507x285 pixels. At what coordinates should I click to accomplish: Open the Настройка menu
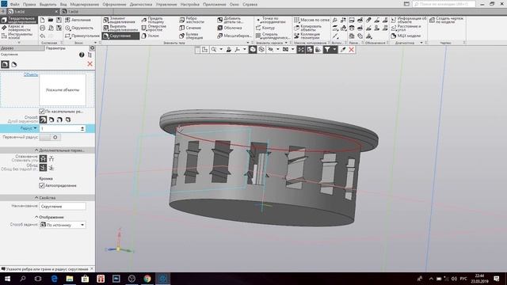click(x=190, y=4)
